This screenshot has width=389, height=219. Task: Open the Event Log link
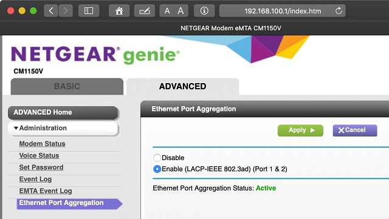click(35, 179)
